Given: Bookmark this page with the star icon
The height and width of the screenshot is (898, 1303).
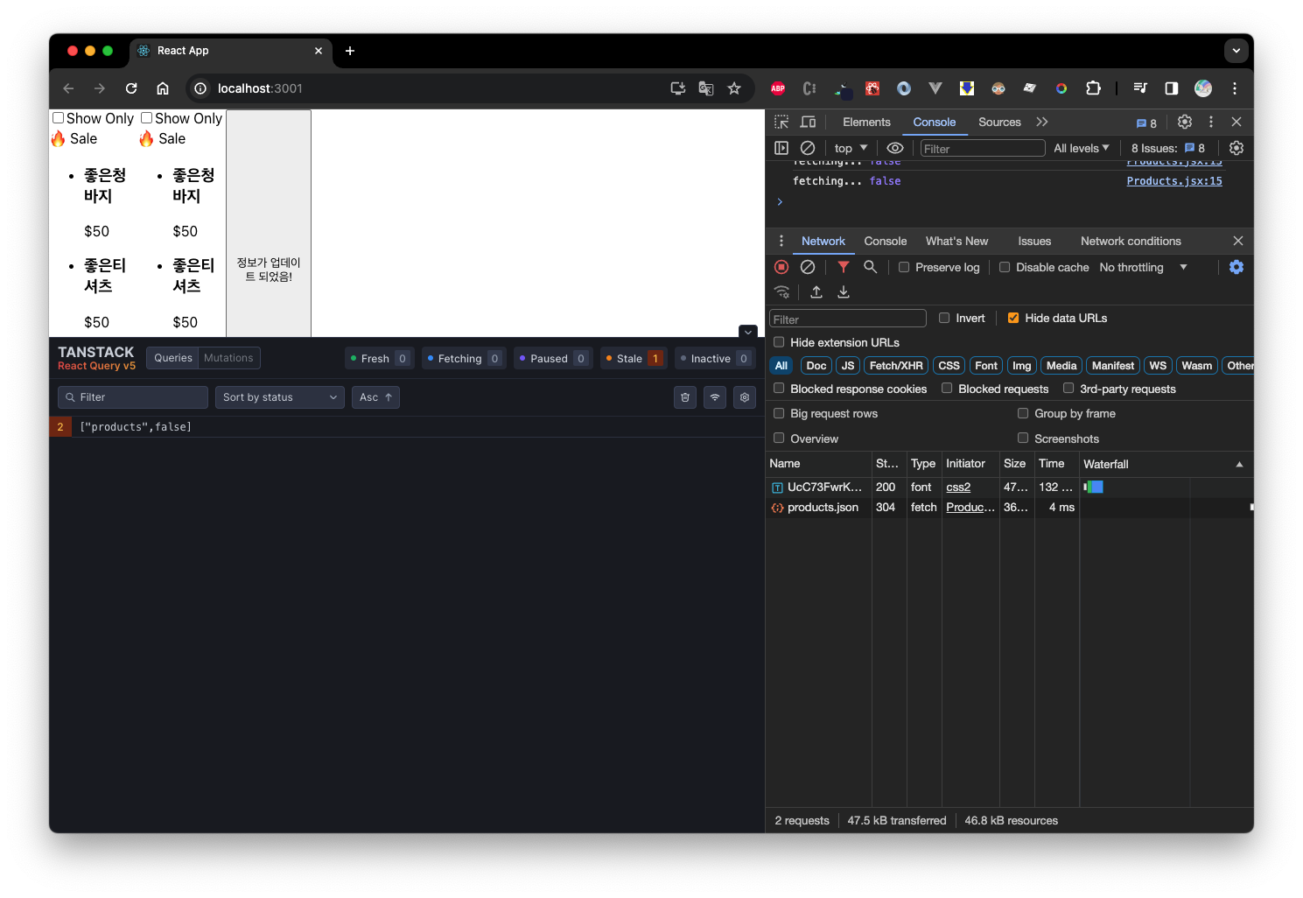Looking at the screenshot, I should pos(734,88).
